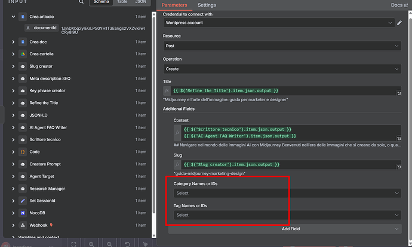
Task: Click the Agent Target node icon
Action: point(23,177)
